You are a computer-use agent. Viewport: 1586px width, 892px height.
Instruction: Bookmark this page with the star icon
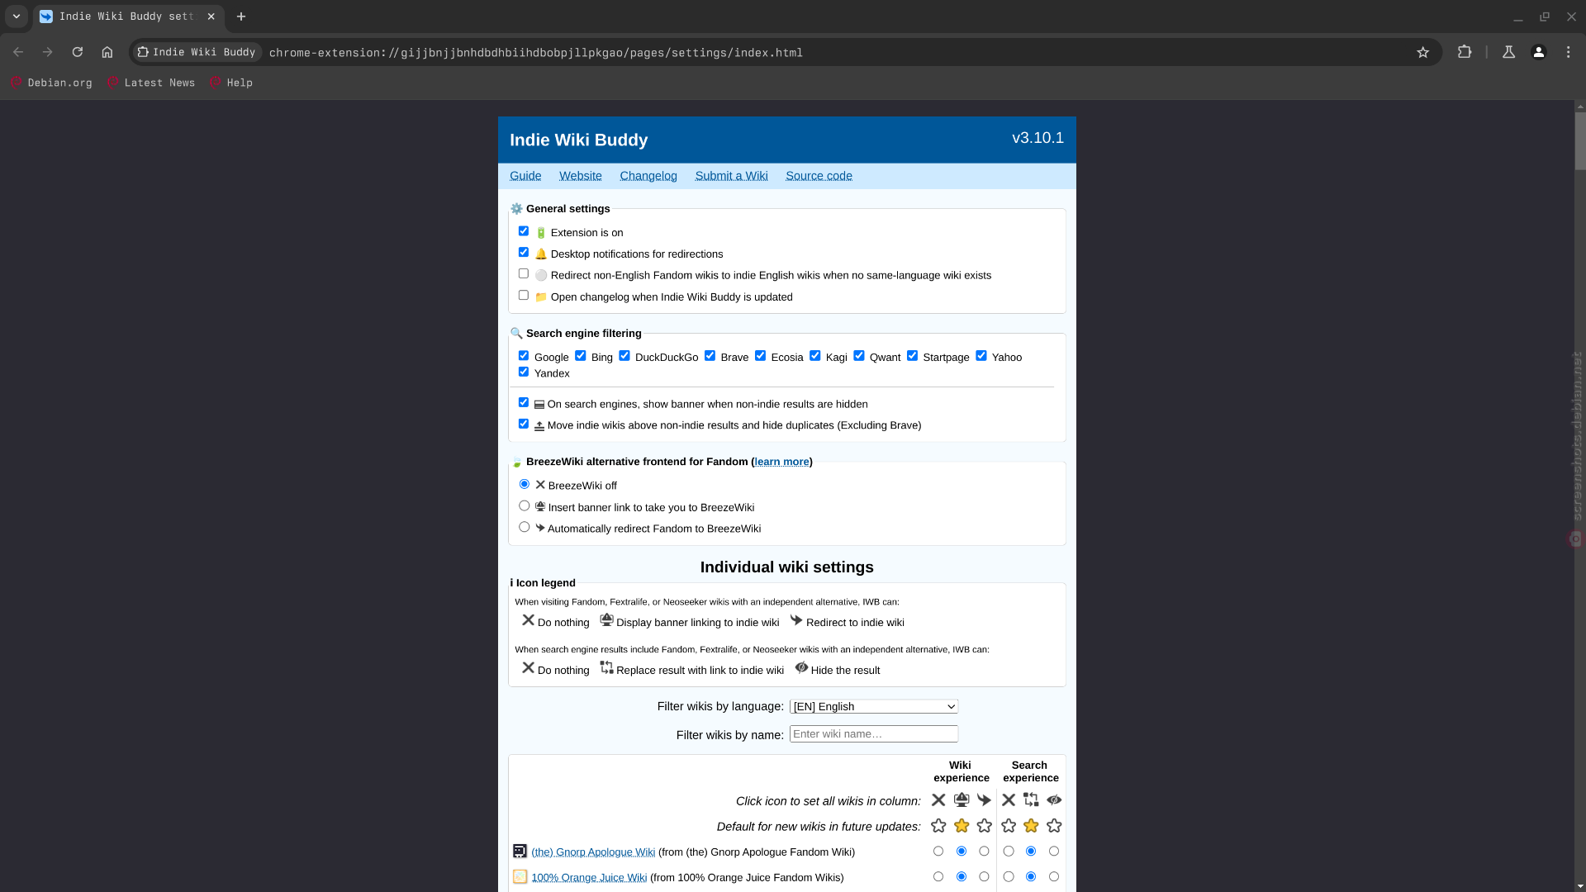coord(1422,52)
